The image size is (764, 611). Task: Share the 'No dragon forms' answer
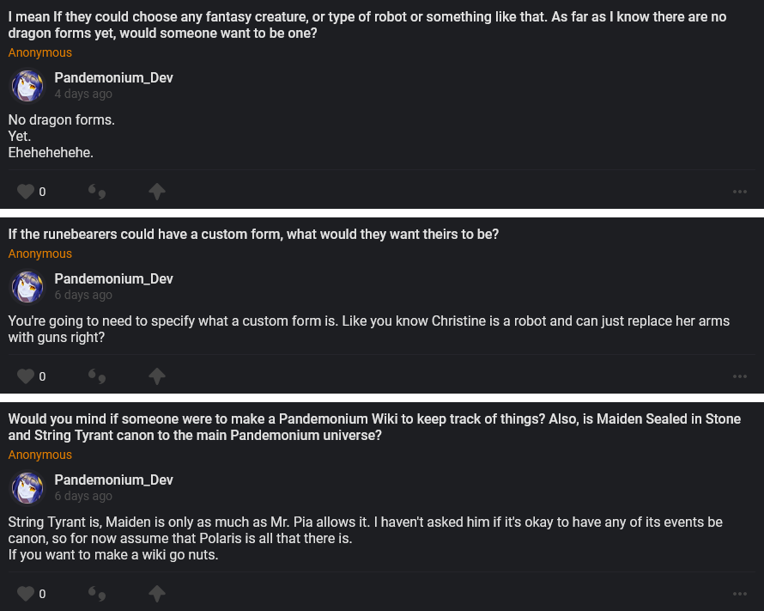tap(156, 192)
